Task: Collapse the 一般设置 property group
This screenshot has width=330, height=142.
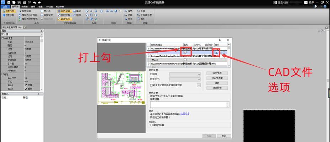Action: tap(2, 38)
